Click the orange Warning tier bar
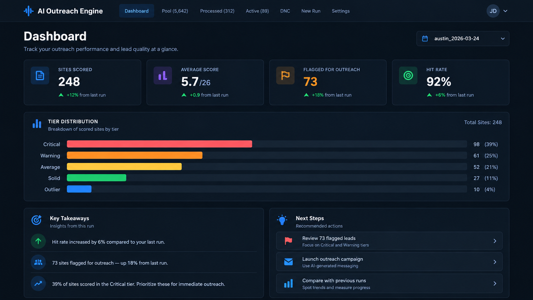 135,155
